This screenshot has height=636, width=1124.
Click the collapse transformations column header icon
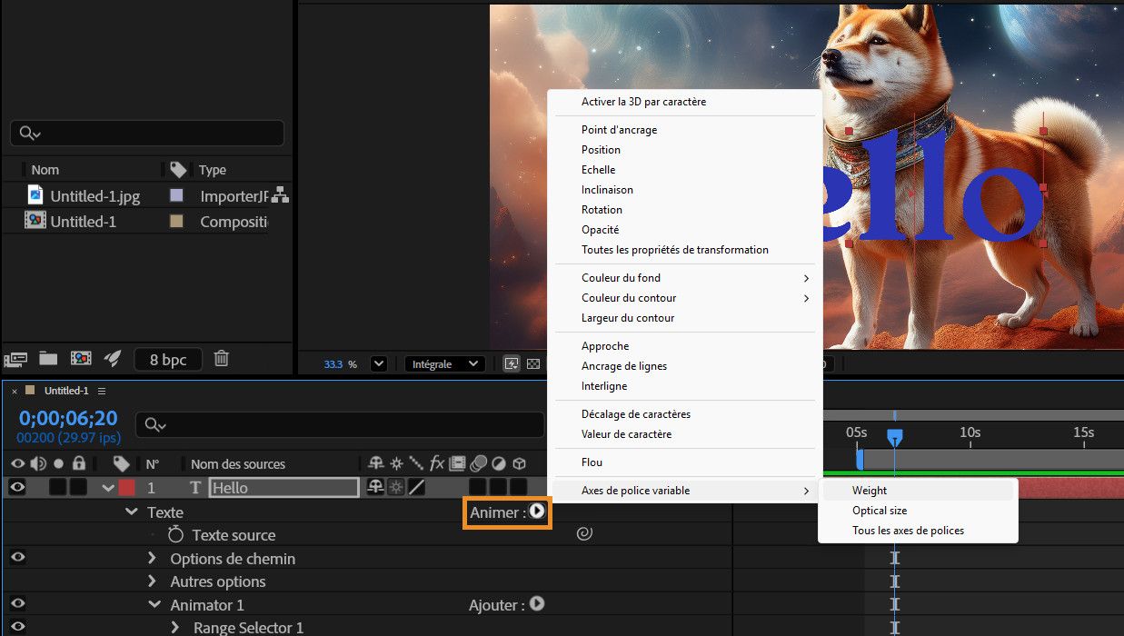tap(397, 462)
